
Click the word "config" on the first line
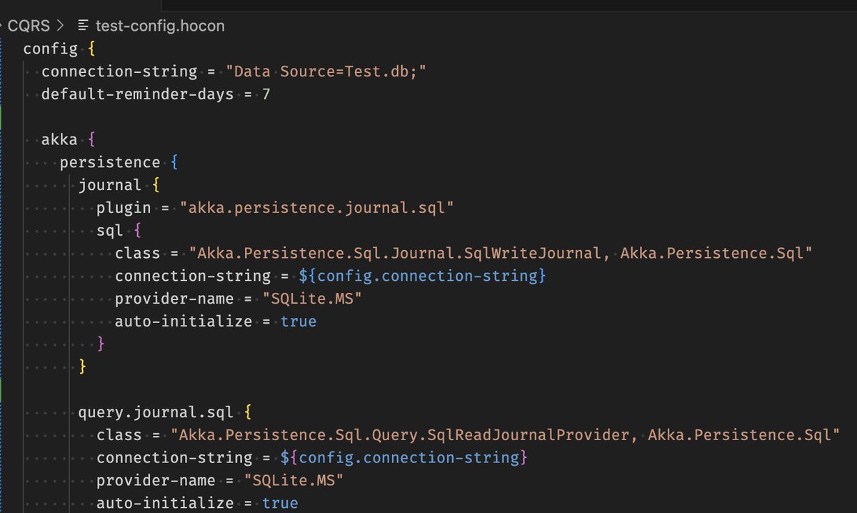[51, 49]
